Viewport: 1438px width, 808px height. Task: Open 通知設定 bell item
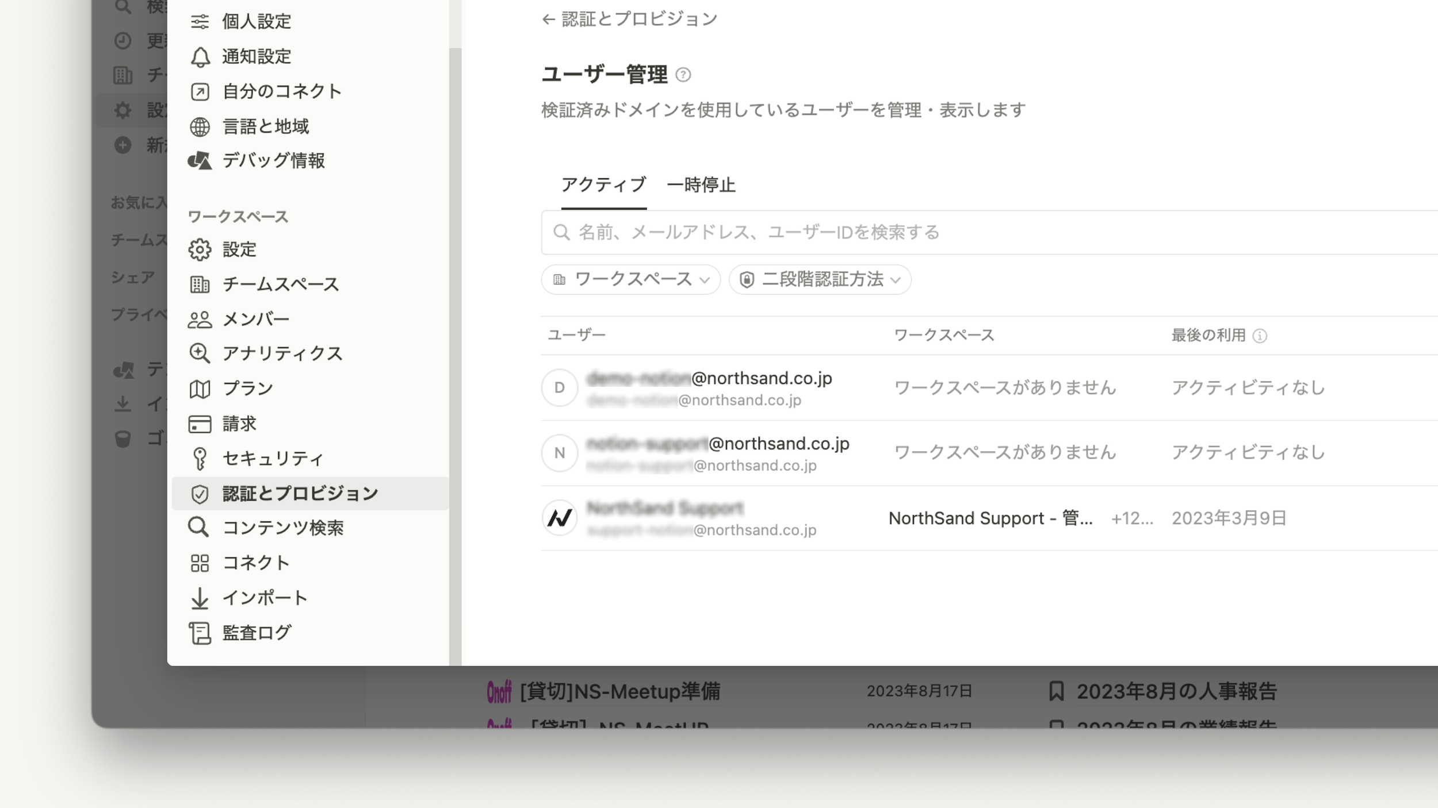tap(256, 56)
